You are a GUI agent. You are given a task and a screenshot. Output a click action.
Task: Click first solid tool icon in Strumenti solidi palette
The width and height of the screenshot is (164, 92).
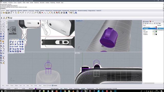(x=11, y=42)
